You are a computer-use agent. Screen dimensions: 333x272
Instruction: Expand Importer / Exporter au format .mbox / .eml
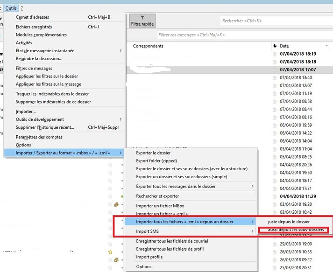(x=64, y=153)
